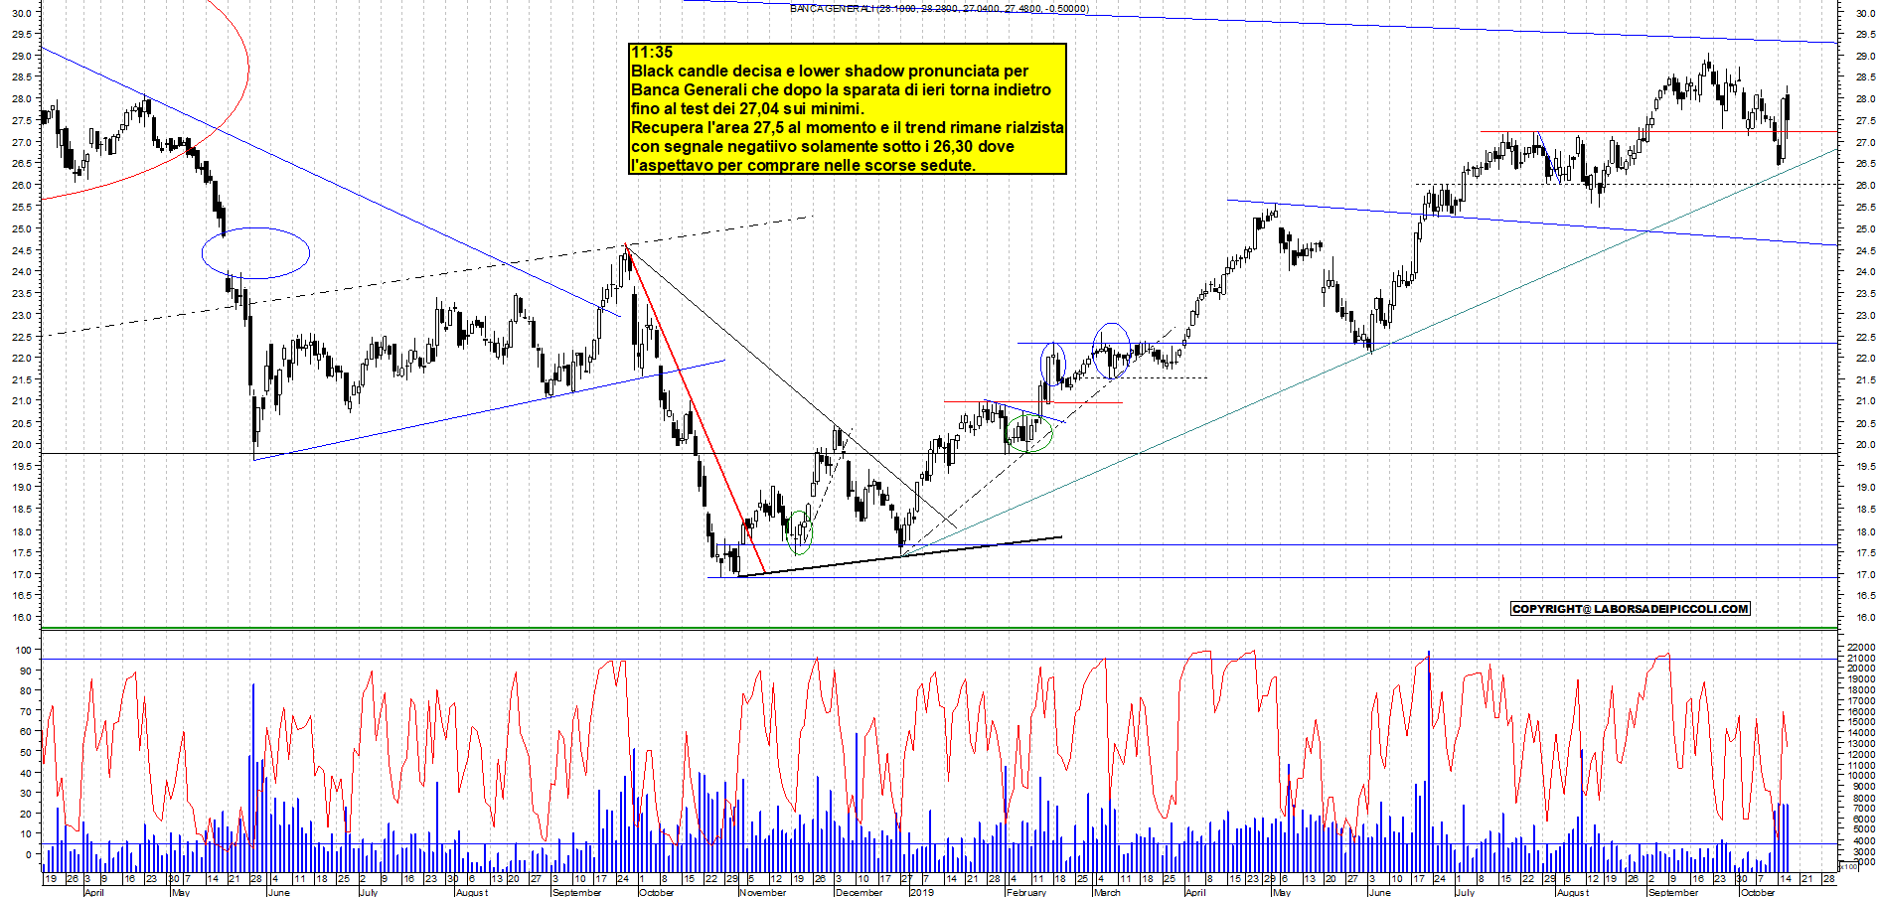Click 26.0 on the left-hand price scale
Screen dimensions: 1878x897
[x=21, y=186]
